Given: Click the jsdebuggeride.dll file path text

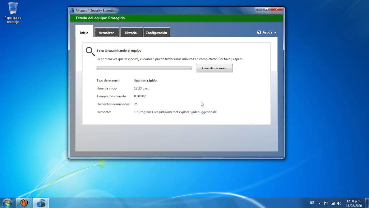Looking at the screenshot, I should coord(175,112).
